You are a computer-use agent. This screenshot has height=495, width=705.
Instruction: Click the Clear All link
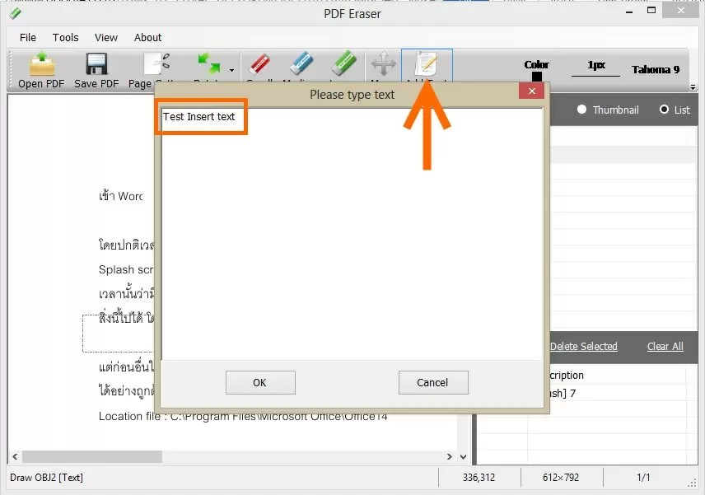pyautogui.click(x=665, y=347)
